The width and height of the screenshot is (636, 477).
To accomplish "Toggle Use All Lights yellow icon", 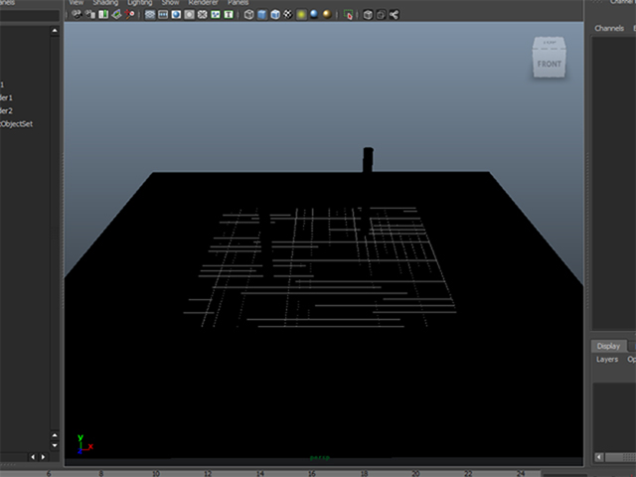I will pos(301,15).
